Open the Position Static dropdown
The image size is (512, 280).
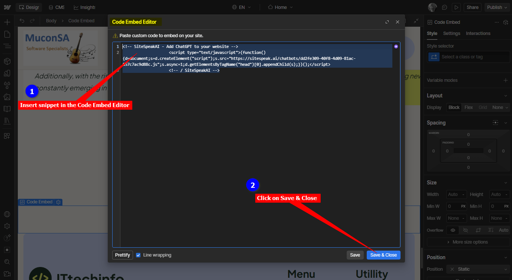click(478, 269)
